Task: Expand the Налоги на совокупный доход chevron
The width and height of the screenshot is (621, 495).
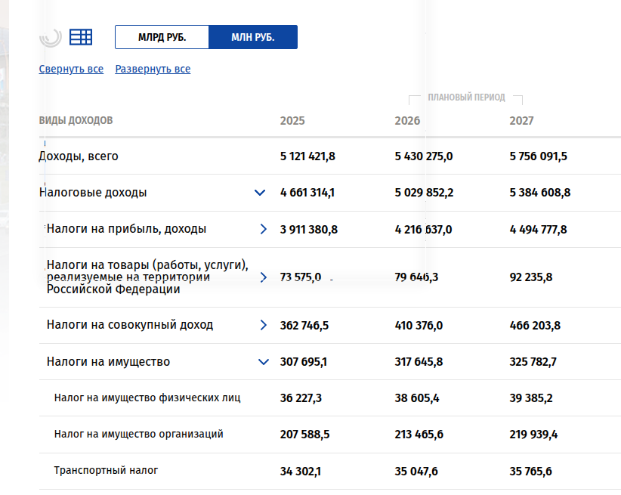Action: click(264, 325)
